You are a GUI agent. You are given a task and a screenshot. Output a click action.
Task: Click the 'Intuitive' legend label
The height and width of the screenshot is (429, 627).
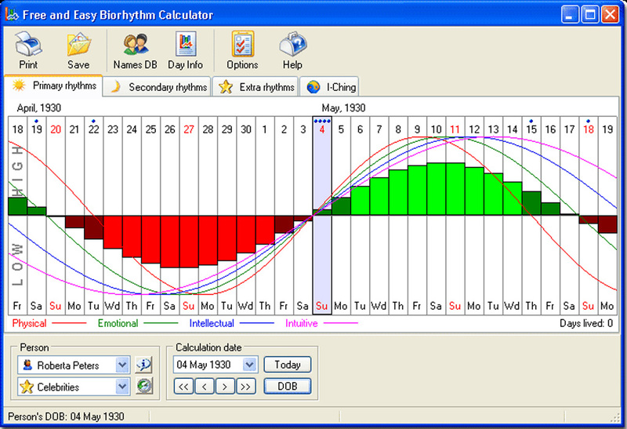coord(302,323)
